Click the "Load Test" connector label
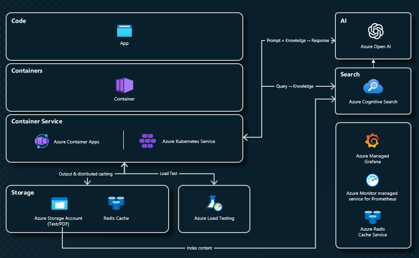 [168, 174]
